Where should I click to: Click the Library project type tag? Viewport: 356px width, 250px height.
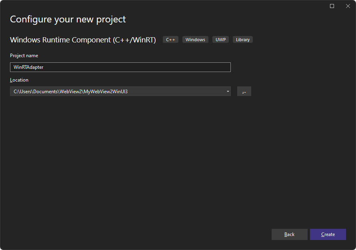tap(242, 39)
